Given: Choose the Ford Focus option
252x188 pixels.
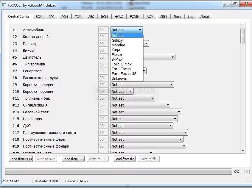Looking at the screenshot, I should click(x=127, y=69).
